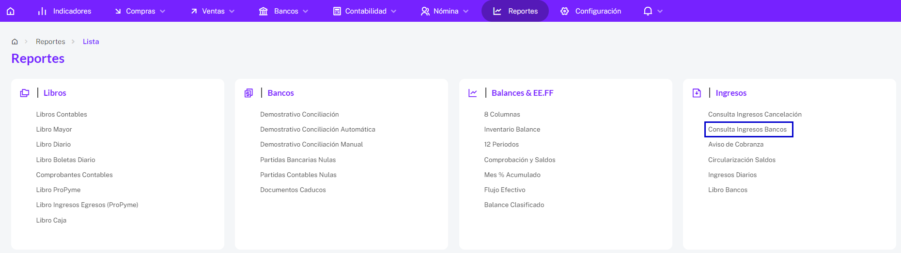Expand the Ventas dropdown menu
This screenshot has height=253, width=901.
(213, 11)
